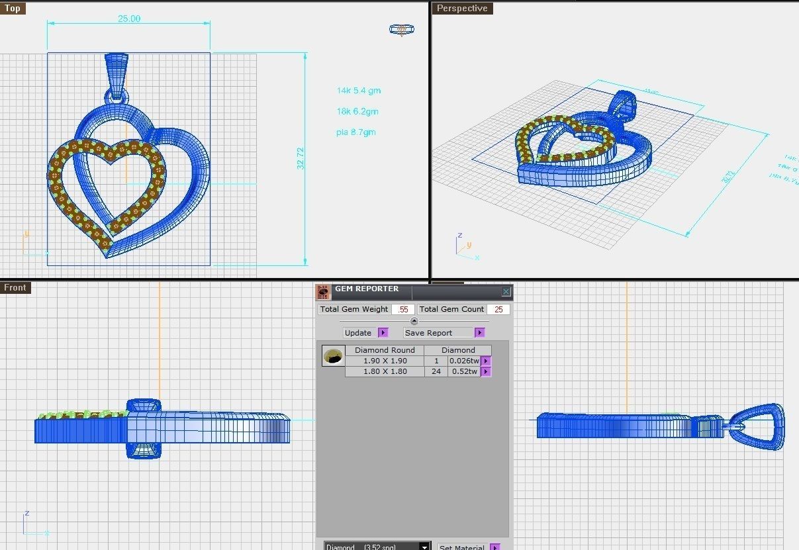Select the 1.90 X 1.90 gem row

pos(385,361)
